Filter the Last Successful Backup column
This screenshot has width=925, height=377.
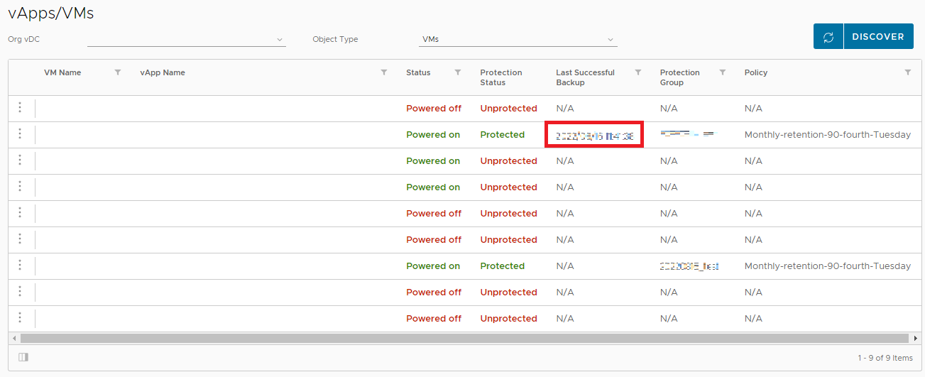[x=638, y=72]
